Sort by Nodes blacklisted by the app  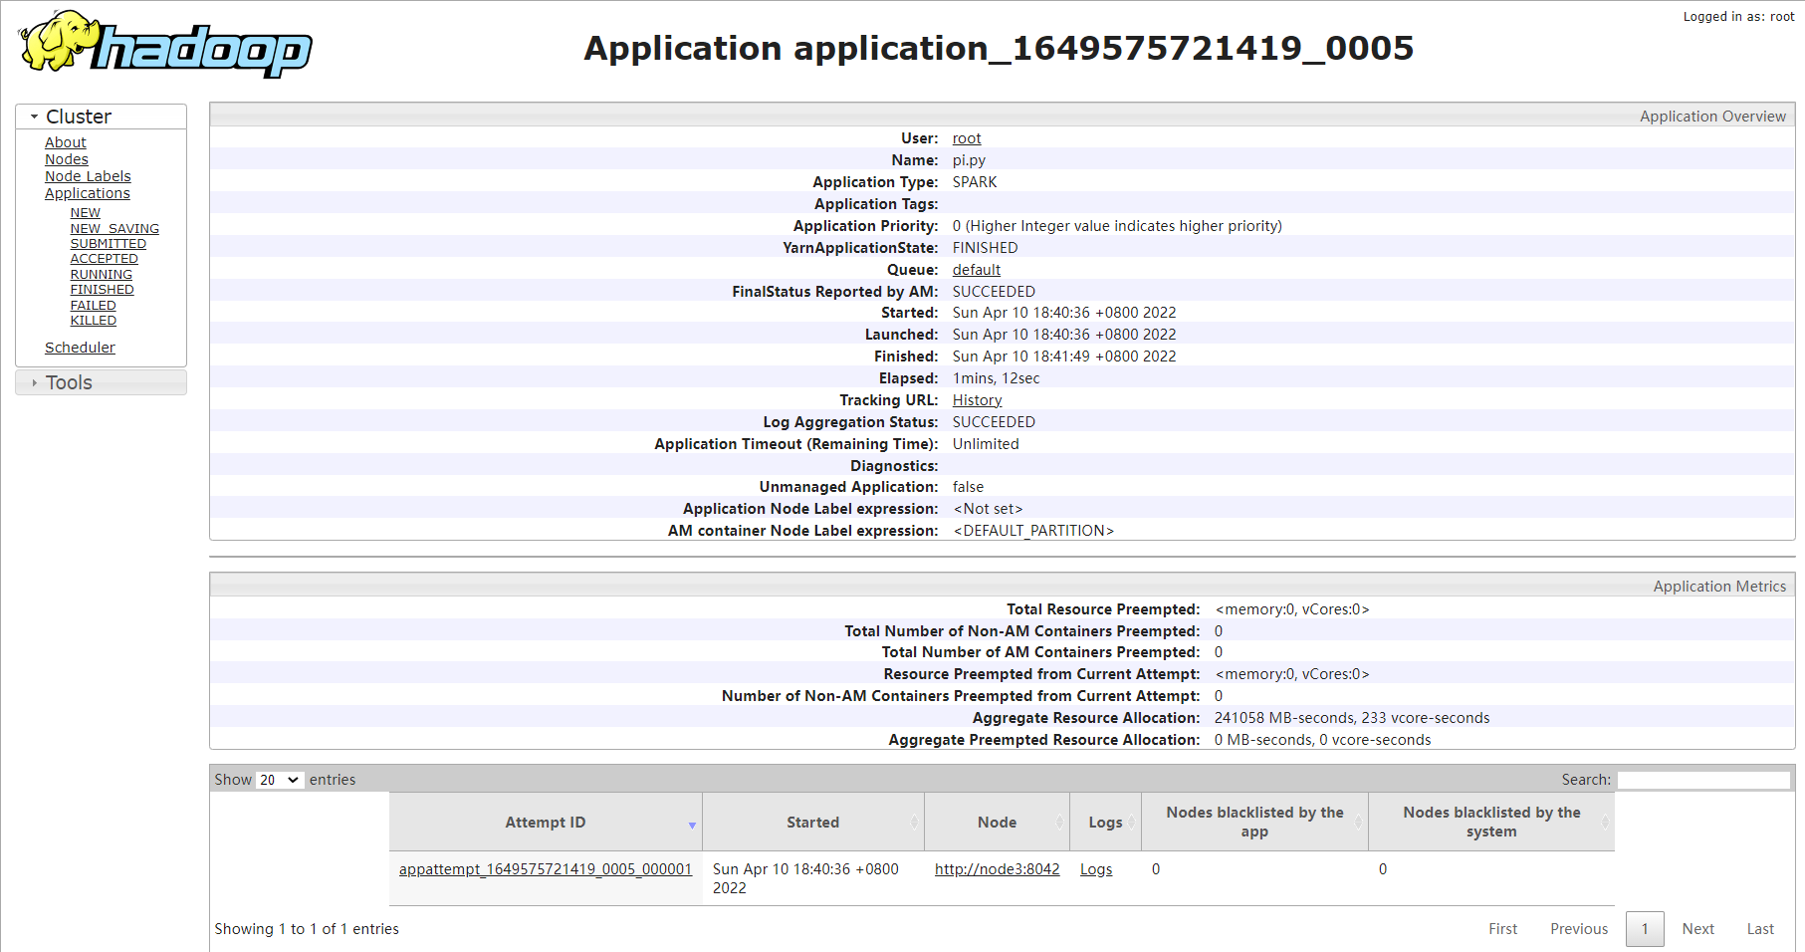pyautogui.click(x=1254, y=823)
